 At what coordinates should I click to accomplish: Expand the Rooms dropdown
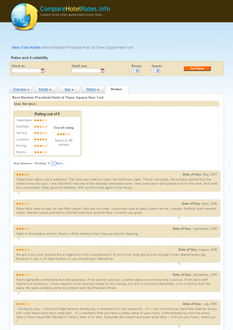(x=135, y=70)
